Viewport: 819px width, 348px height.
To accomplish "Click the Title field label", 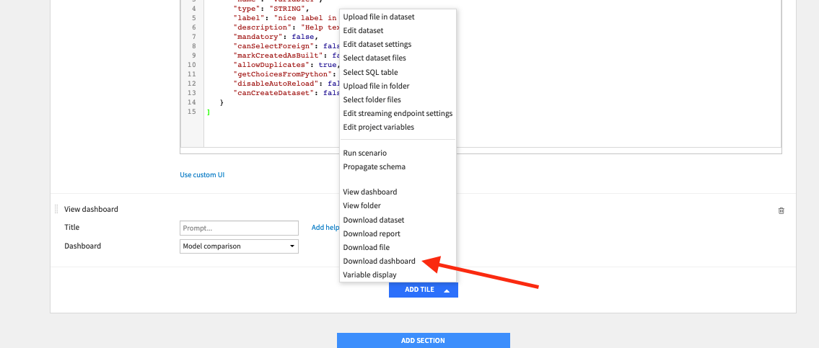I will coord(72,228).
